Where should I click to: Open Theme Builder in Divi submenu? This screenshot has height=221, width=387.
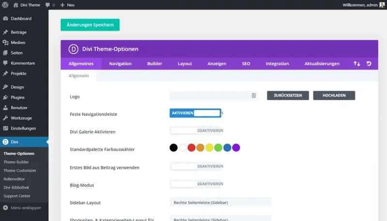tap(16, 162)
